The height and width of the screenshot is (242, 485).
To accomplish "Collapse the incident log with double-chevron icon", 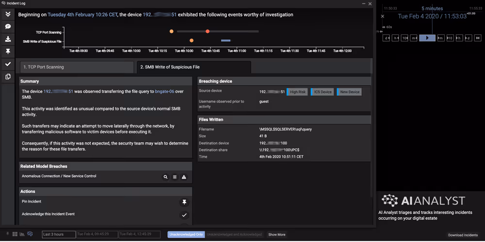I will coord(8,14).
